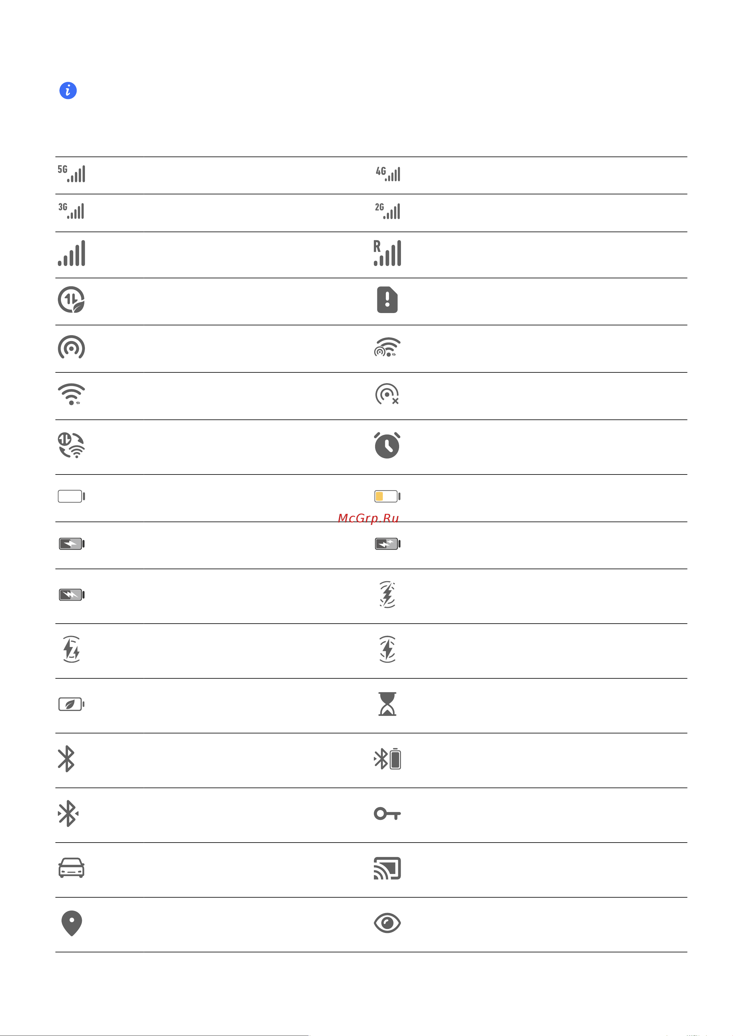Select the 2G network signal icon
Image resolution: width=733 pixels, height=1036 pixels.
point(387,211)
